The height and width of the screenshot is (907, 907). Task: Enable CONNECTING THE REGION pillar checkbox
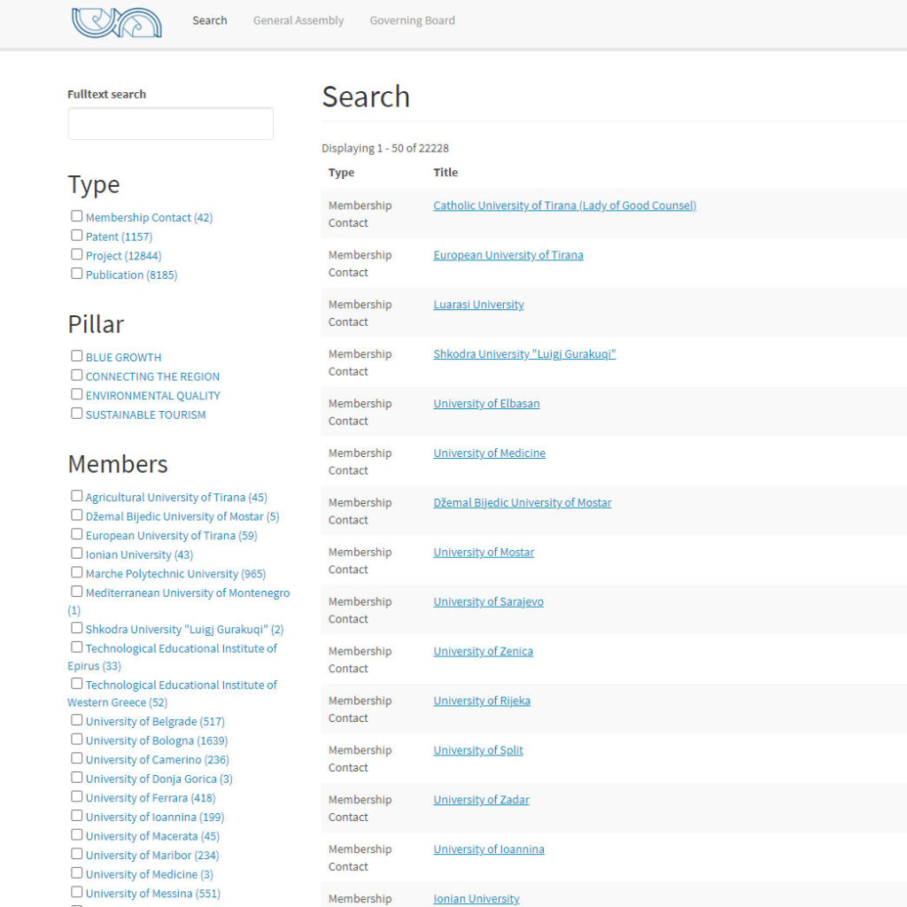pos(76,375)
